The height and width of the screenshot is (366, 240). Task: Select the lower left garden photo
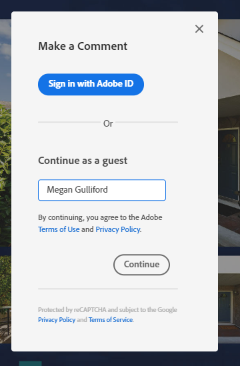[5, 299]
